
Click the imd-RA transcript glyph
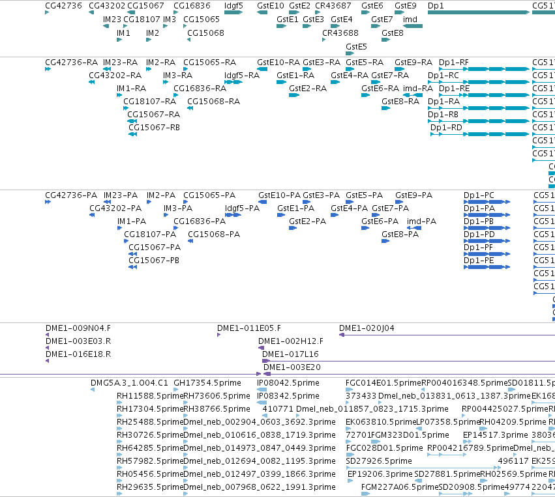pyautogui.click(x=413, y=95)
